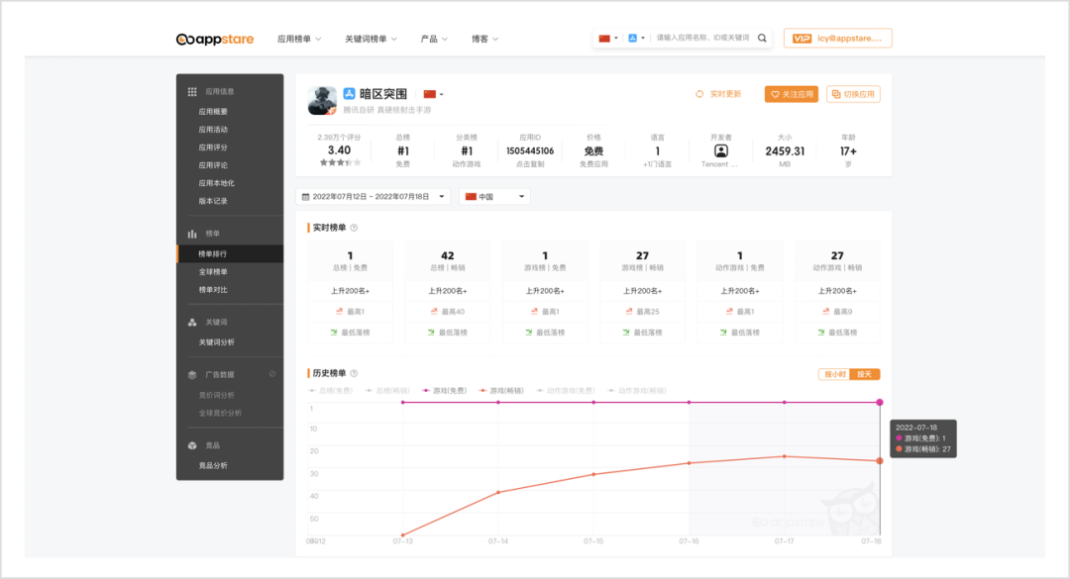Click the appstare owl logo
Image resolution: width=1070 pixels, height=579 pixels.
click(184, 39)
